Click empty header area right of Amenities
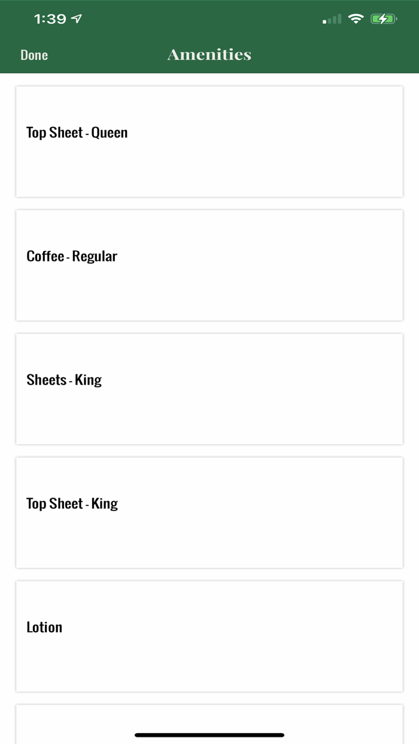 (x=335, y=55)
